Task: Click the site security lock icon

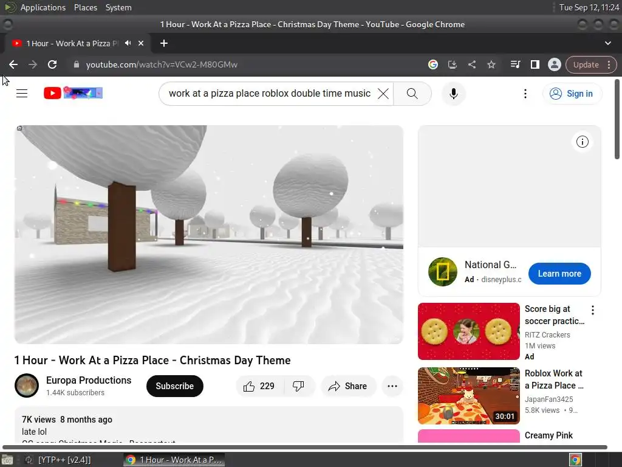Action: click(x=77, y=64)
